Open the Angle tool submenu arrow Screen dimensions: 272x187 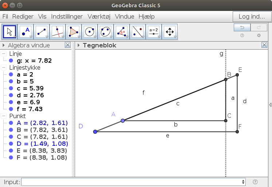coord(127,37)
